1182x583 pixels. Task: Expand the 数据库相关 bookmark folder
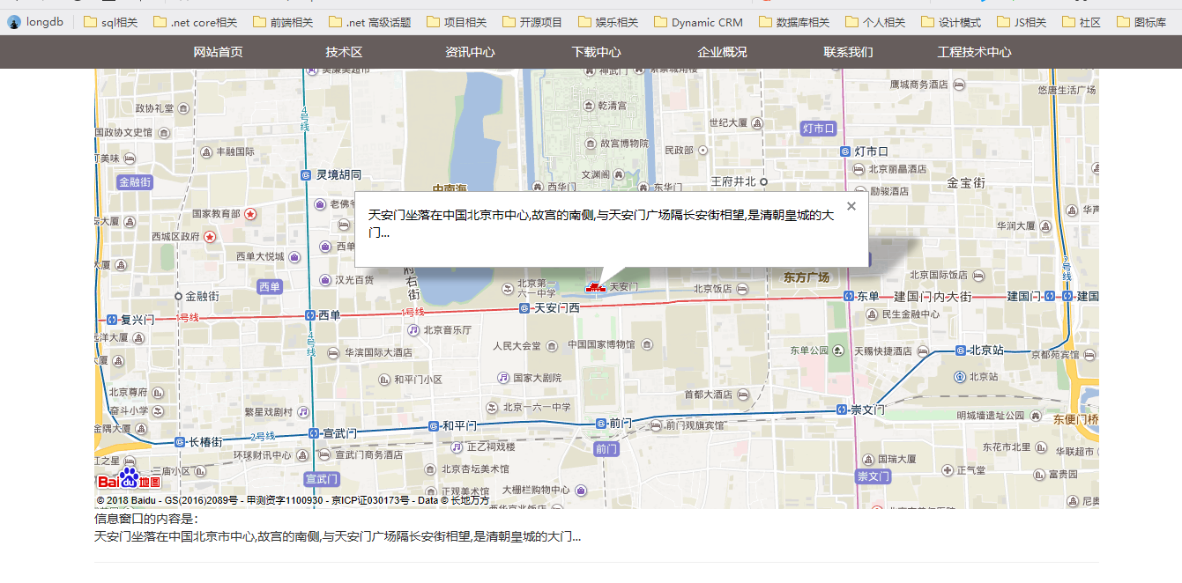tap(793, 22)
